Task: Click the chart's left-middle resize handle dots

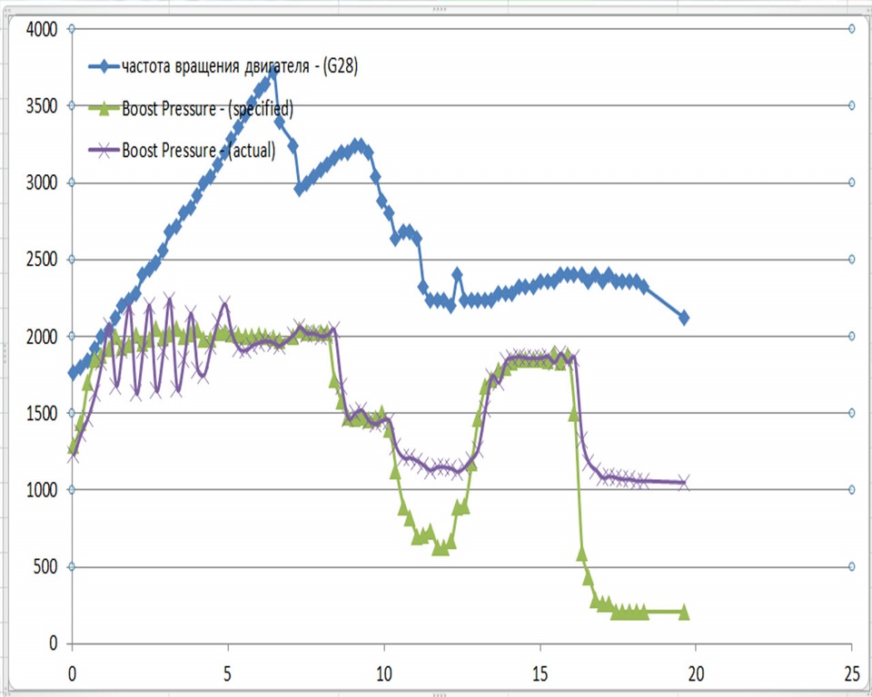Action: click(4, 352)
